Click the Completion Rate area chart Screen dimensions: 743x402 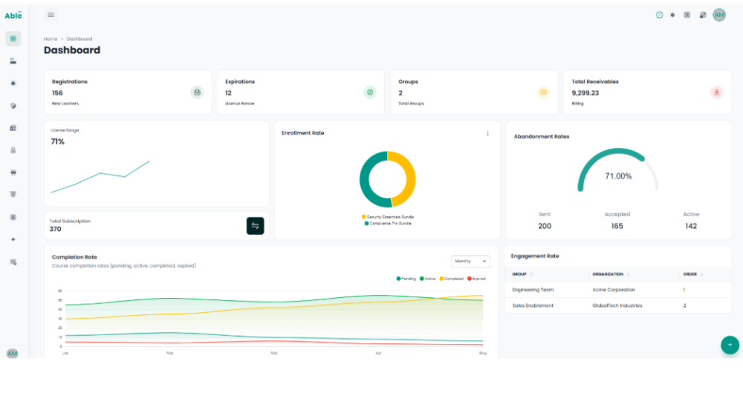click(x=274, y=319)
